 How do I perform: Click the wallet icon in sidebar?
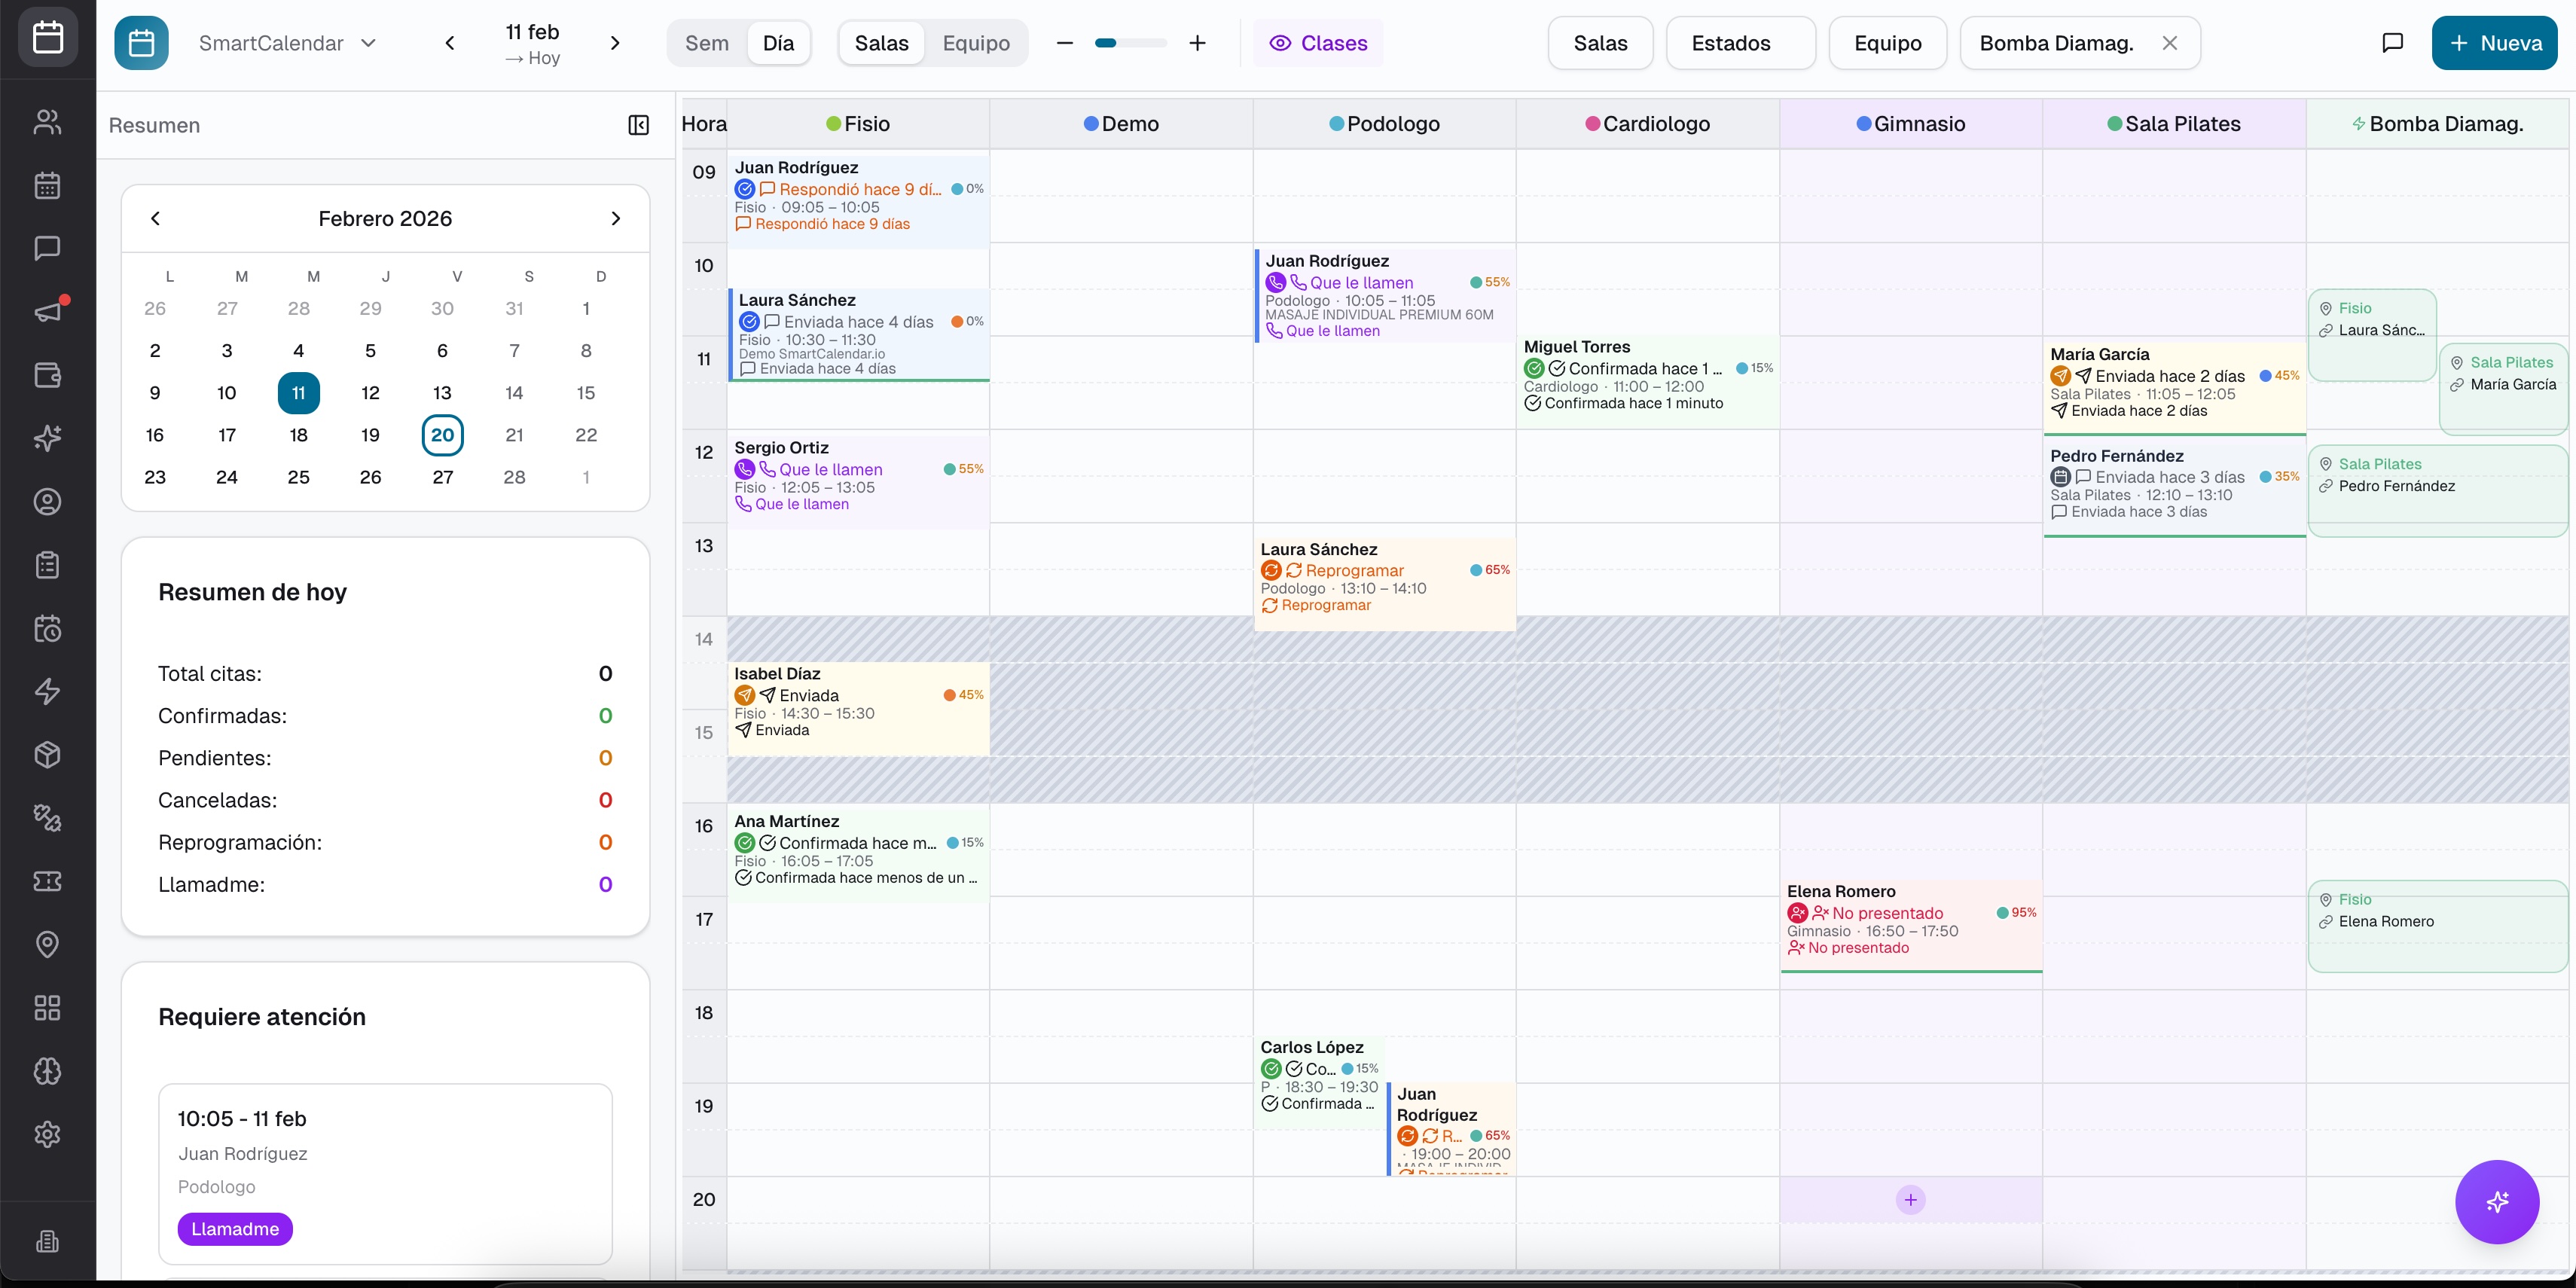point(47,375)
